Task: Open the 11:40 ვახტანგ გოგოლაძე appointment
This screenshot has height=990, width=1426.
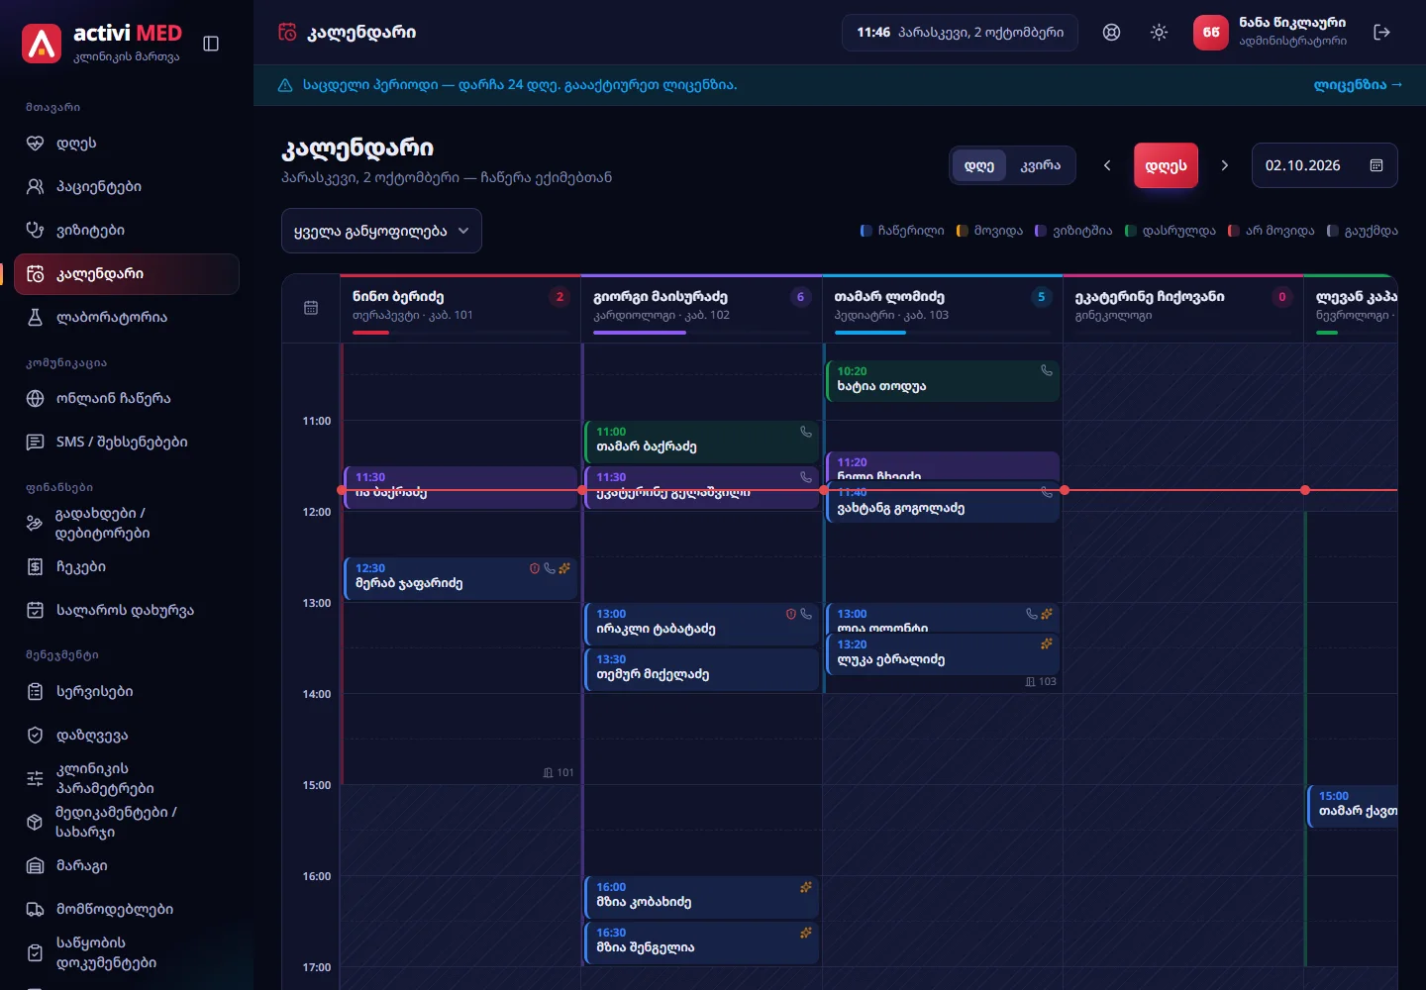Action: pos(943,505)
